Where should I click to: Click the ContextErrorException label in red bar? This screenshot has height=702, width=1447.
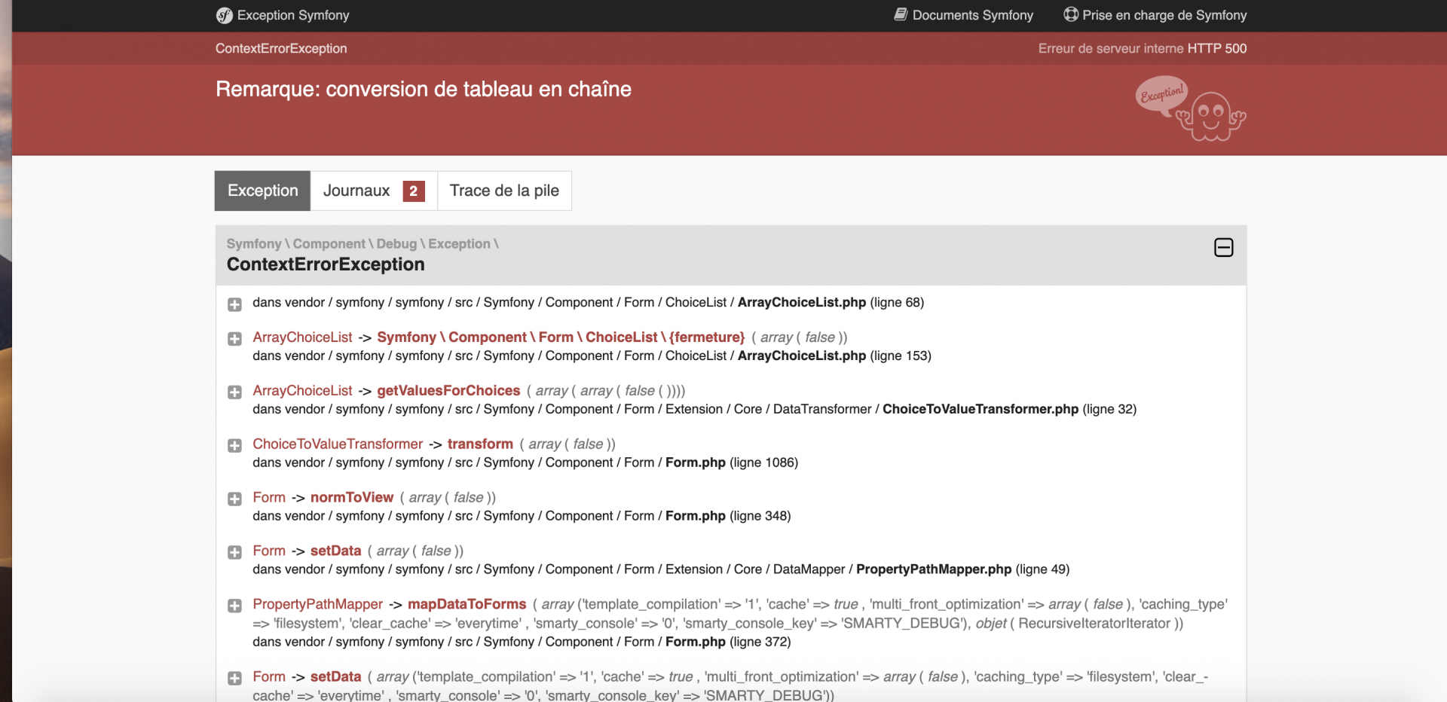point(281,48)
